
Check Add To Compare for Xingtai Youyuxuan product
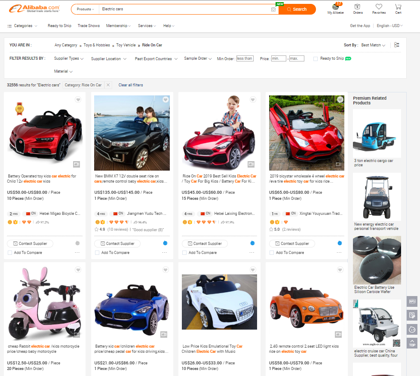pyautogui.click(x=272, y=253)
